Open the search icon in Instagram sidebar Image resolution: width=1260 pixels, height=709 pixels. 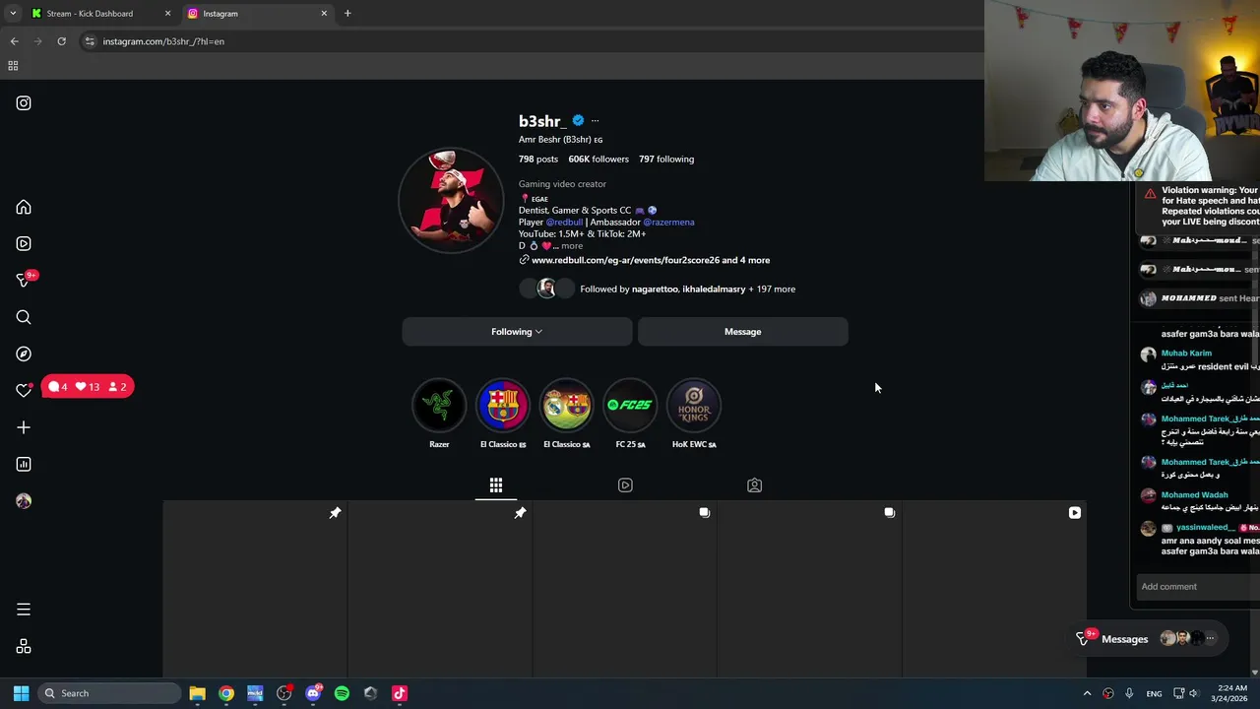[x=24, y=317]
